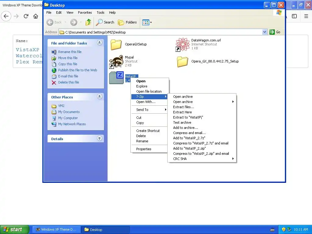Click Publish this file to the Web

[x=78, y=70]
